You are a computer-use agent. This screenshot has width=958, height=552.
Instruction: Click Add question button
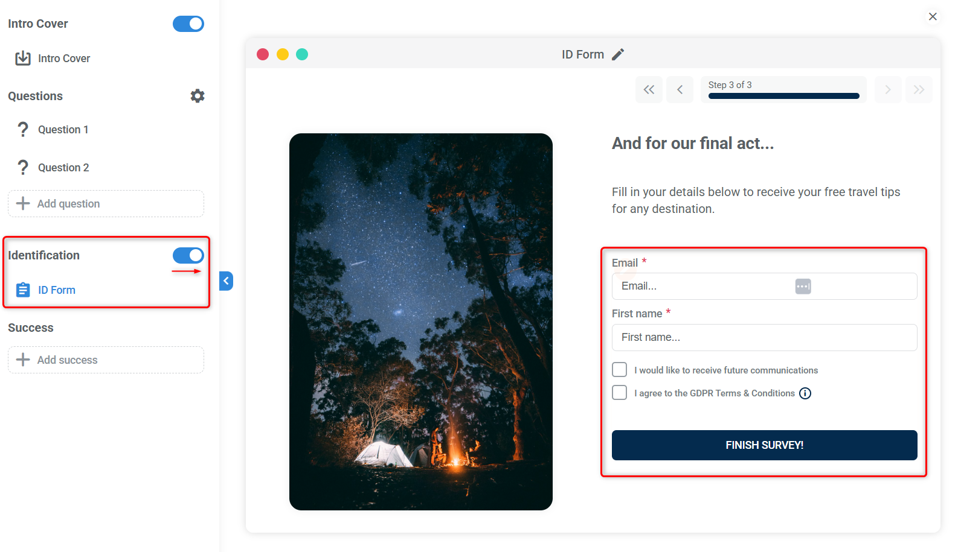pos(106,204)
